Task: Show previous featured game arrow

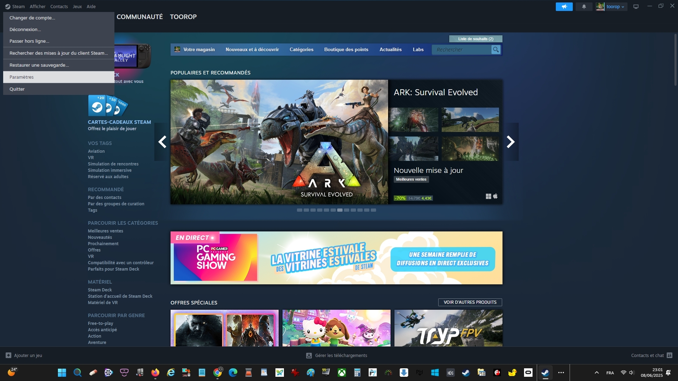Action: click(162, 142)
